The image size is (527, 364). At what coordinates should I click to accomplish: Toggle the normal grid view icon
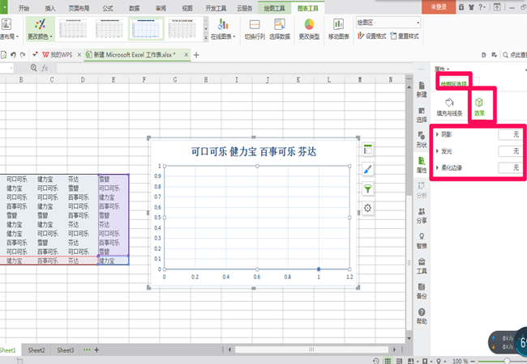click(x=388, y=361)
